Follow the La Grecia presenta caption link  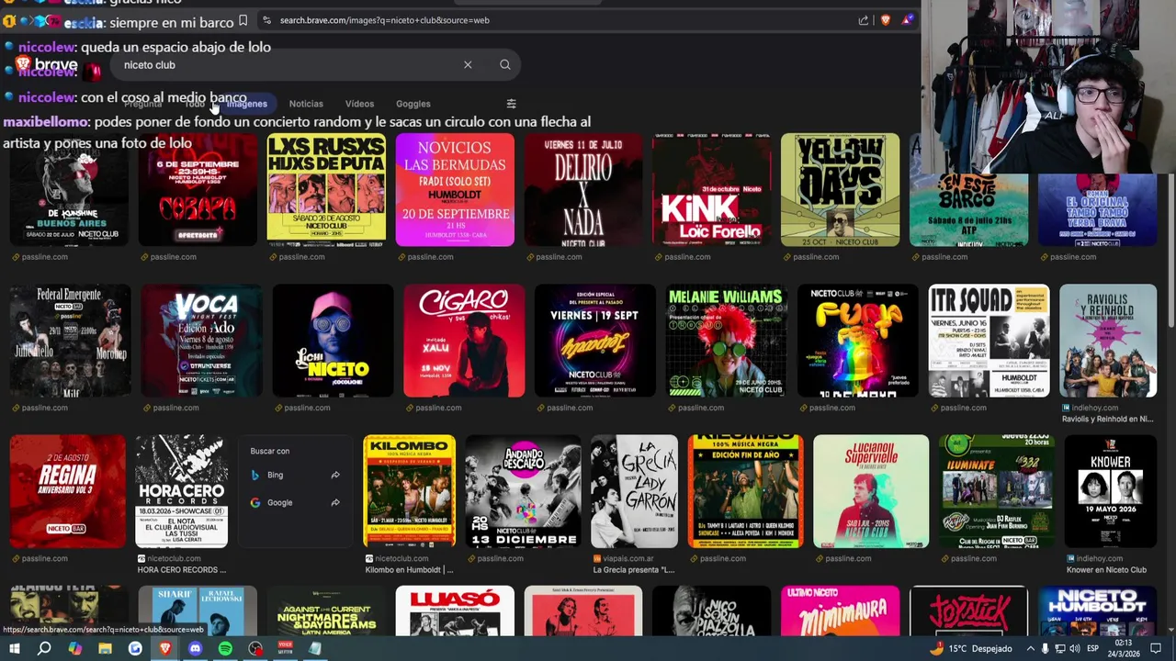634,570
